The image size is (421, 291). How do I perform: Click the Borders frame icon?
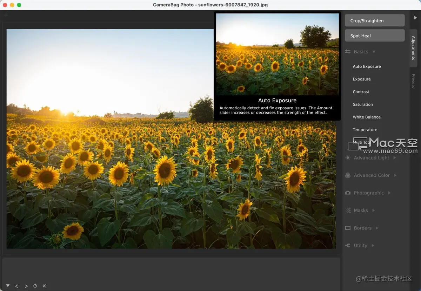pyautogui.click(x=348, y=228)
